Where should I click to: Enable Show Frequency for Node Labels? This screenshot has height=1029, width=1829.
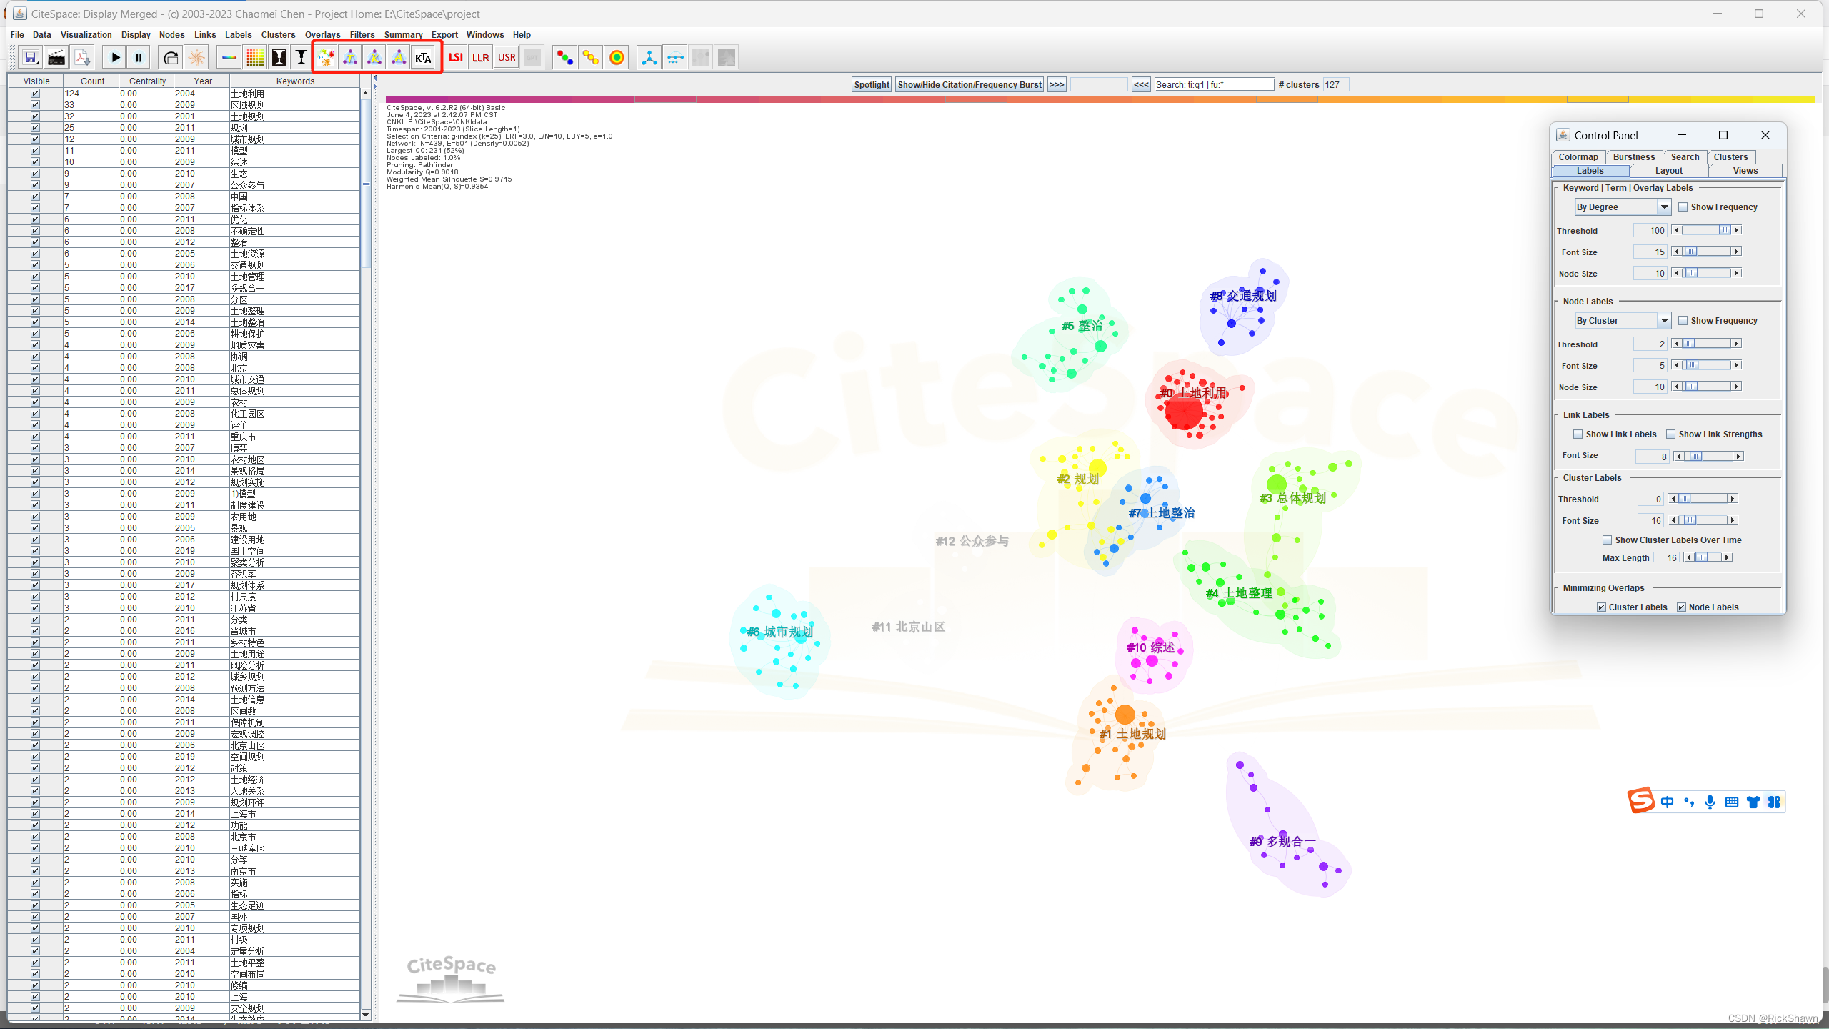1682,319
